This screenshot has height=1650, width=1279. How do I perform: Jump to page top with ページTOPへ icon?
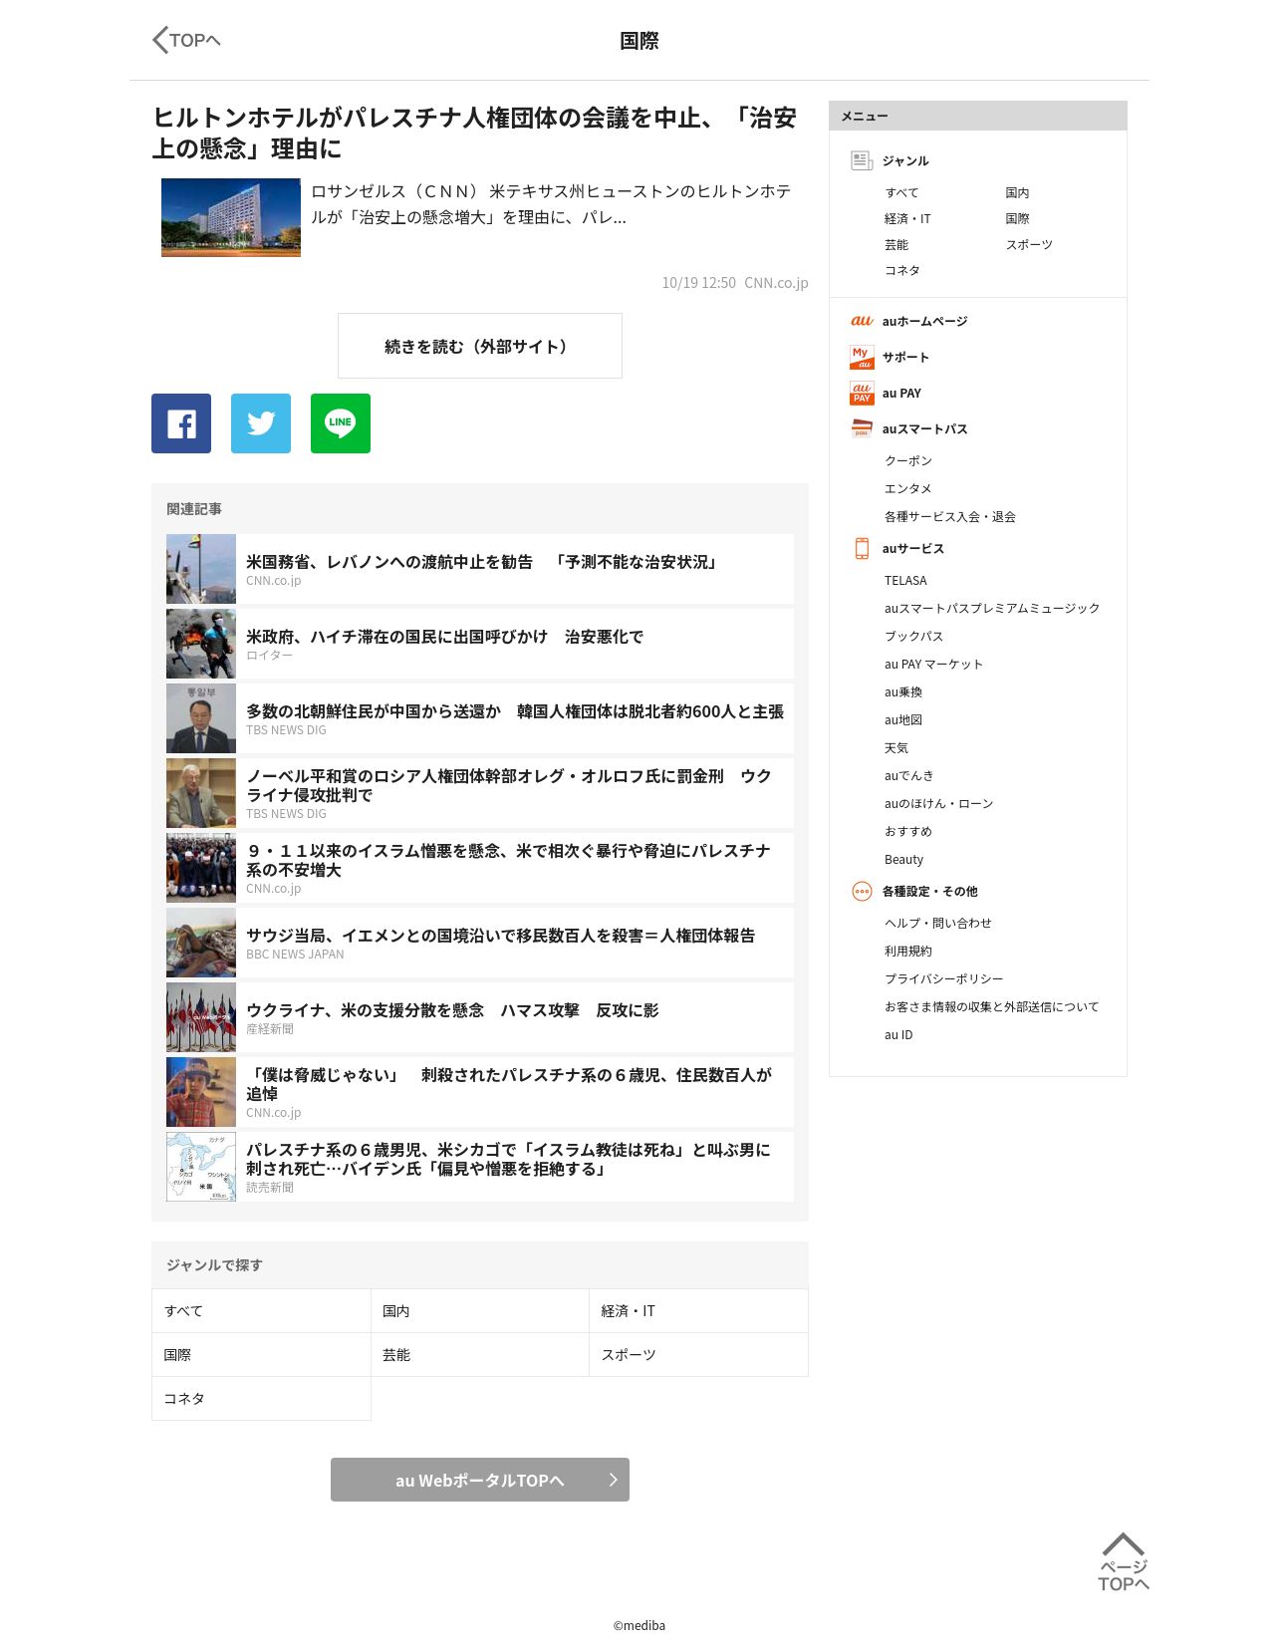pos(1124,1561)
